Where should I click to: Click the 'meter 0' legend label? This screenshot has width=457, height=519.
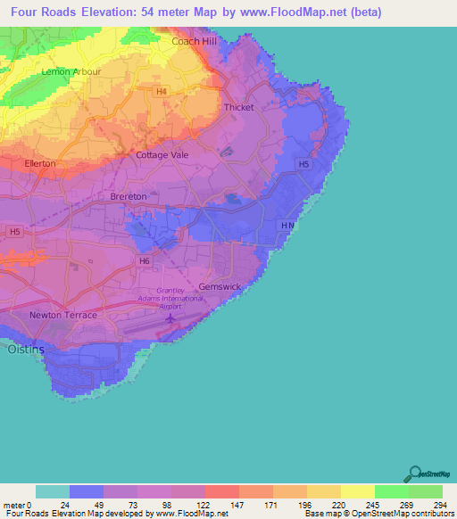click(17, 506)
